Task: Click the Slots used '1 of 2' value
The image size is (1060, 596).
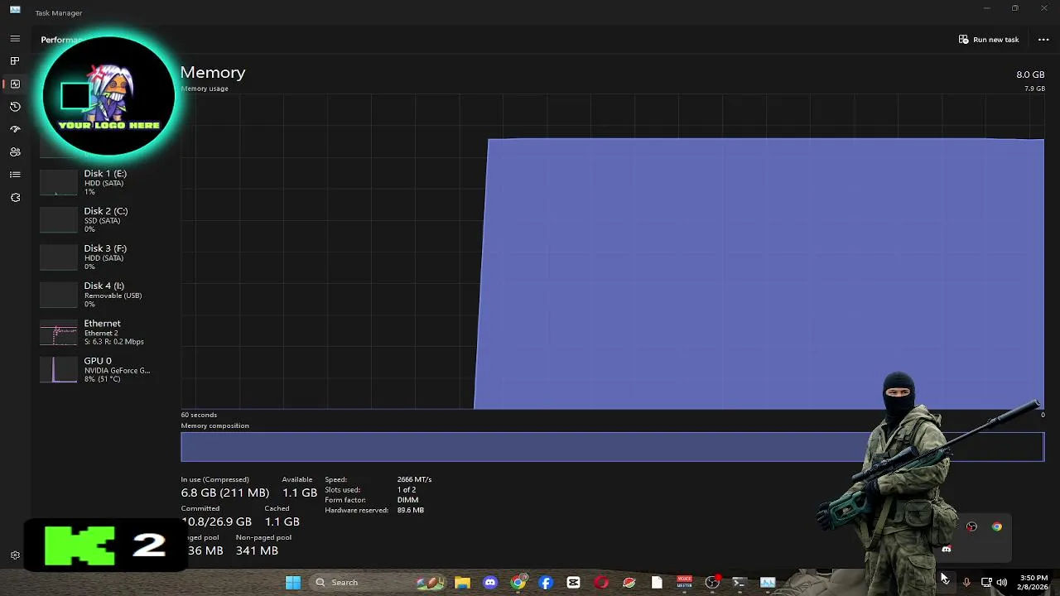Action: point(407,490)
